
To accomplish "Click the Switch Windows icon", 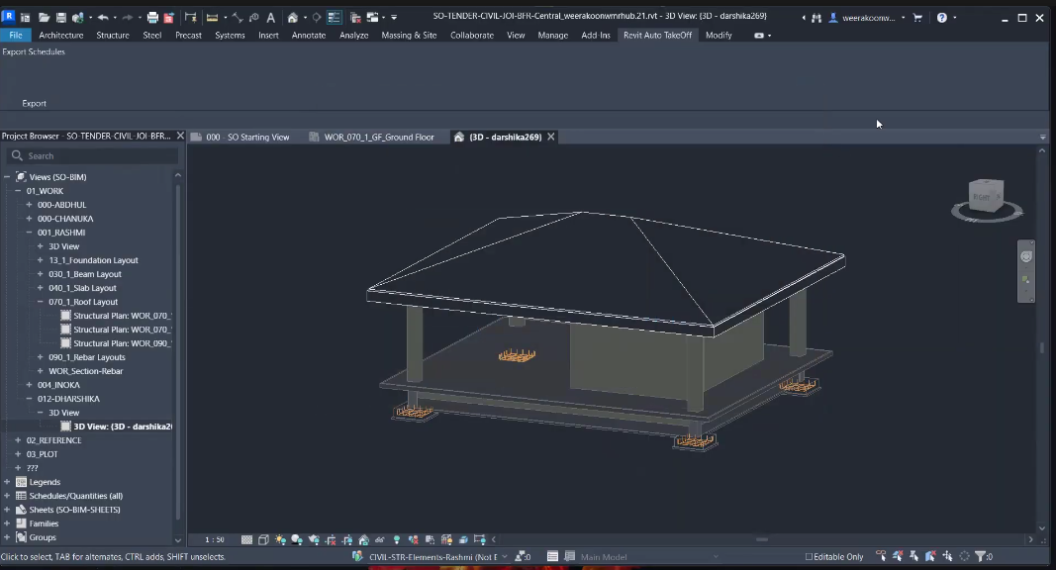I will click(372, 18).
